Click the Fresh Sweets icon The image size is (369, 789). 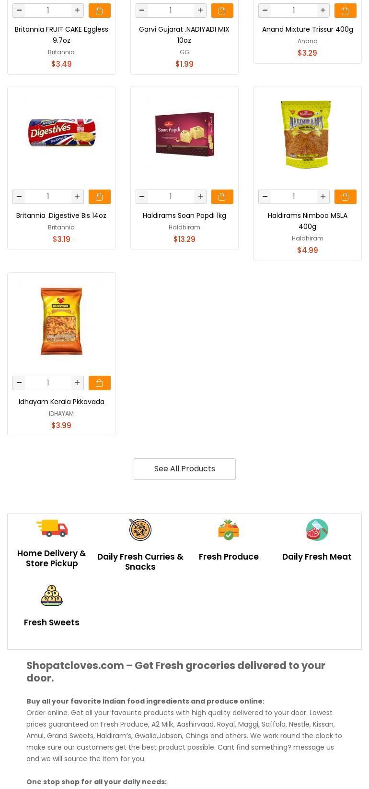[x=52, y=595]
